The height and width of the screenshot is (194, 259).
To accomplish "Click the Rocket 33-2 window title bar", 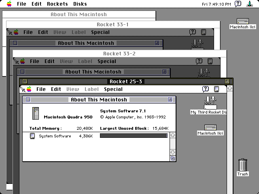I will click(119, 53).
